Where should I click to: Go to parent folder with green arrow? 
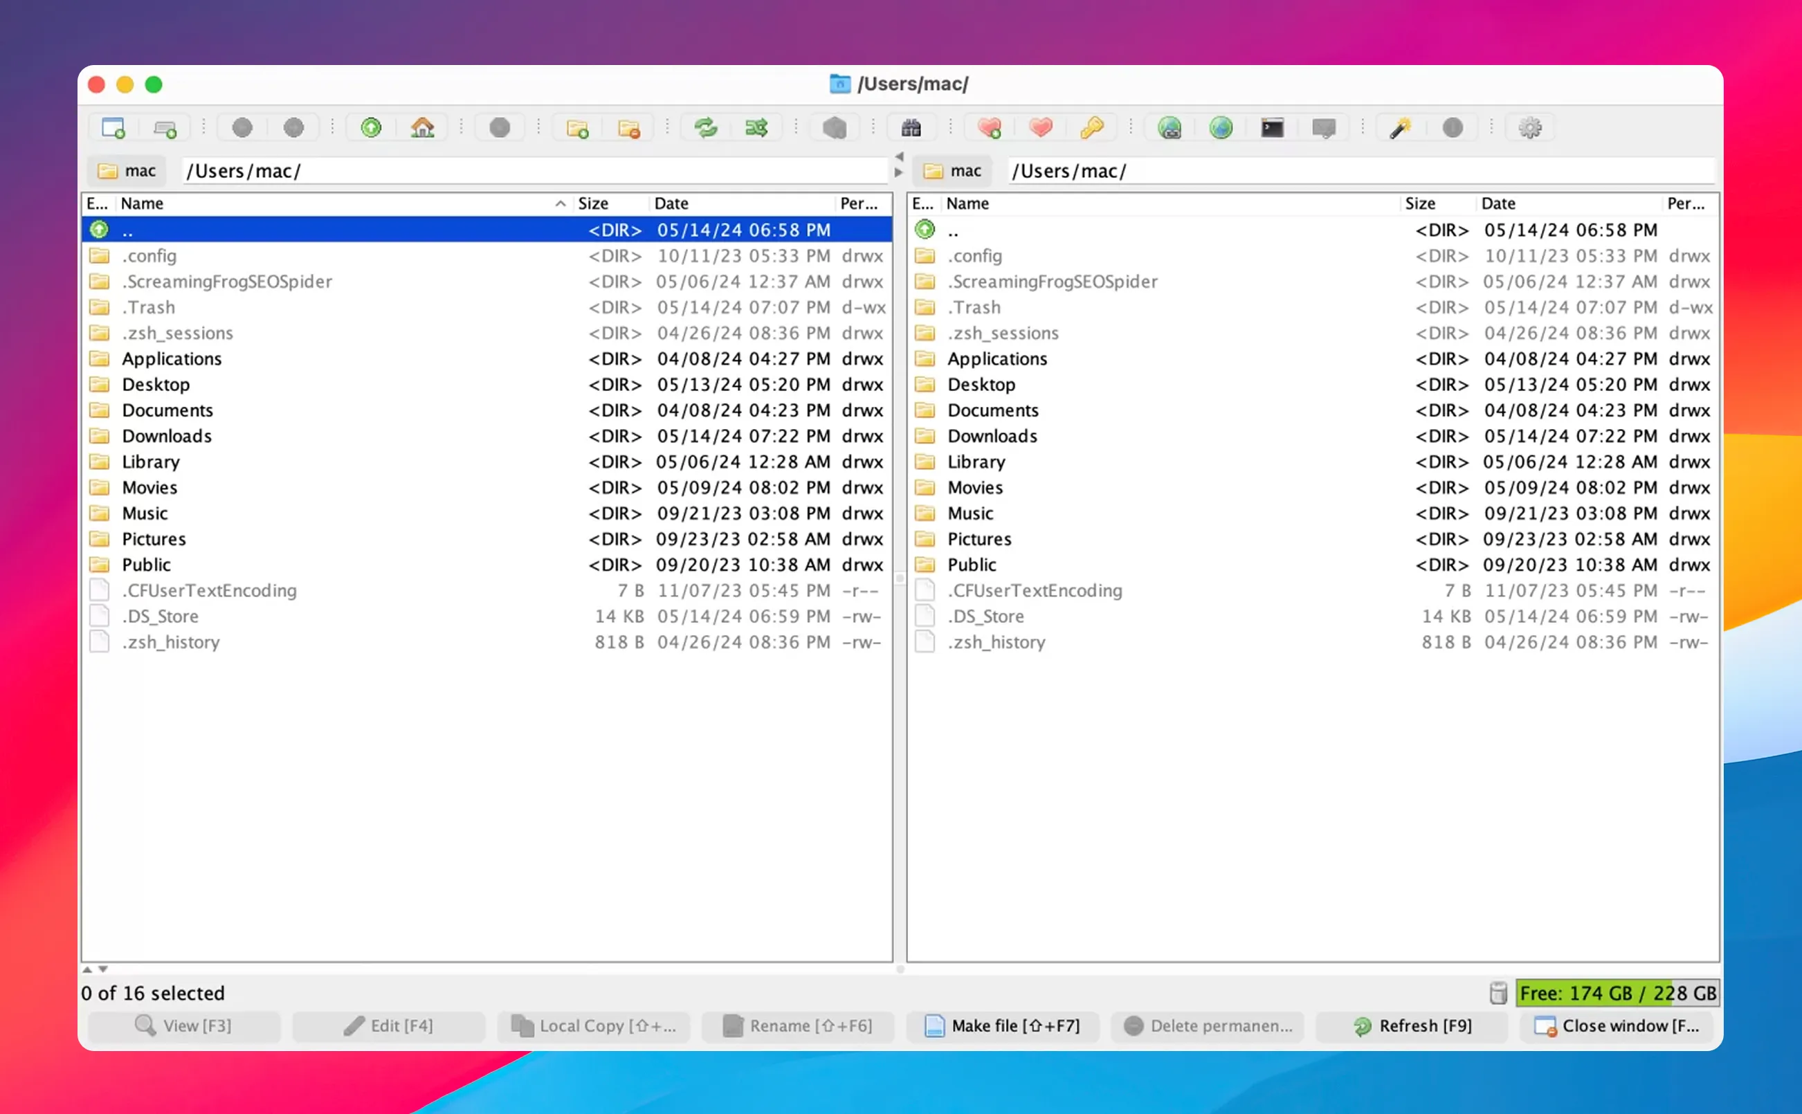372,128
